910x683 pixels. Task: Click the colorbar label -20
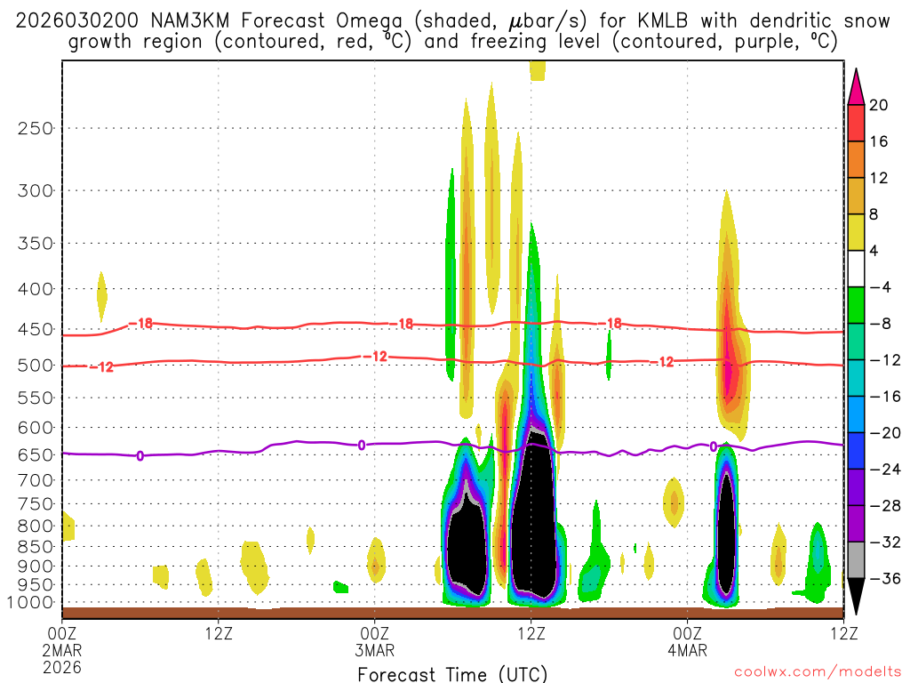pyautogui.click(x=885, y=433)
